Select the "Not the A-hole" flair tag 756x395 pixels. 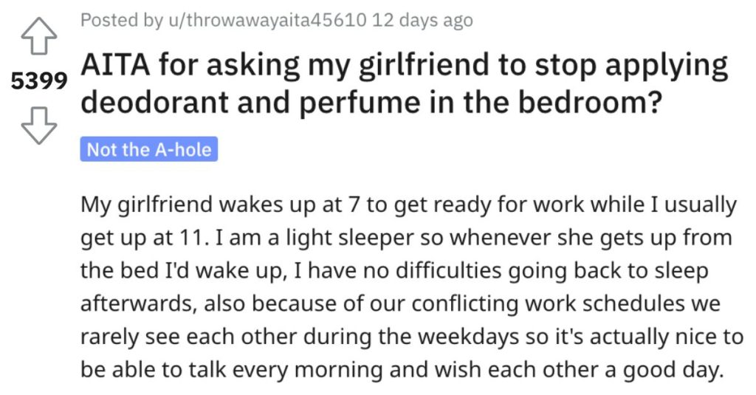point(149,149)
